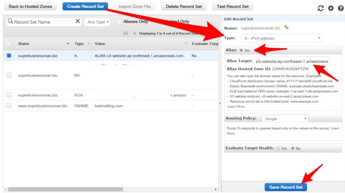
Task: Click the Alias Target input field
Action: pyautogui.click(x=292, y=61)
